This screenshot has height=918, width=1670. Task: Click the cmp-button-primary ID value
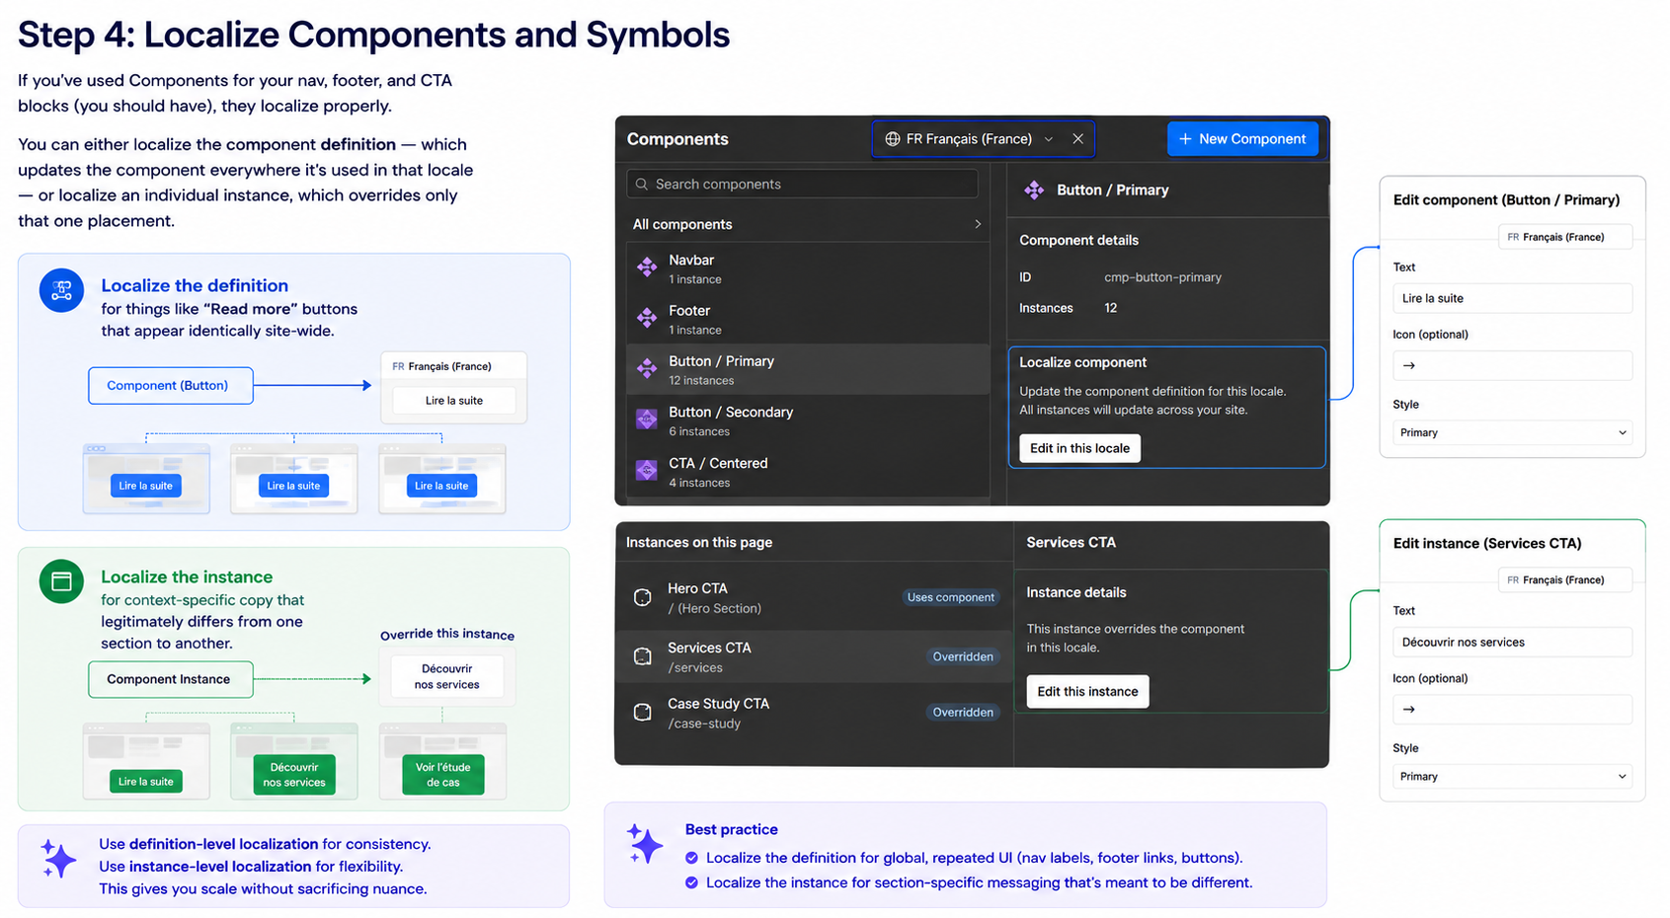(x=1162, y=277)
